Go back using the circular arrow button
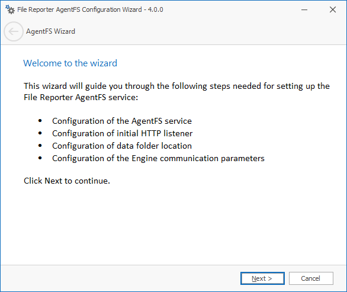Viewport: 347px width, 292px height. (14, 31)
